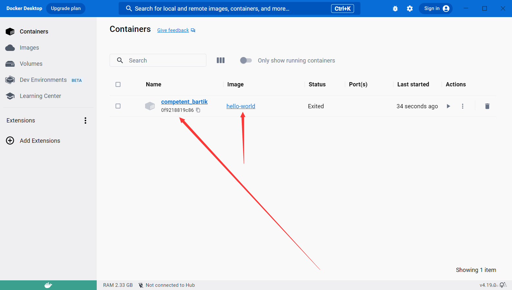Image resolution: width=512 pixels, height=290 pixels.
Task: Click the Not connected to Hub text
Action: 170,285
